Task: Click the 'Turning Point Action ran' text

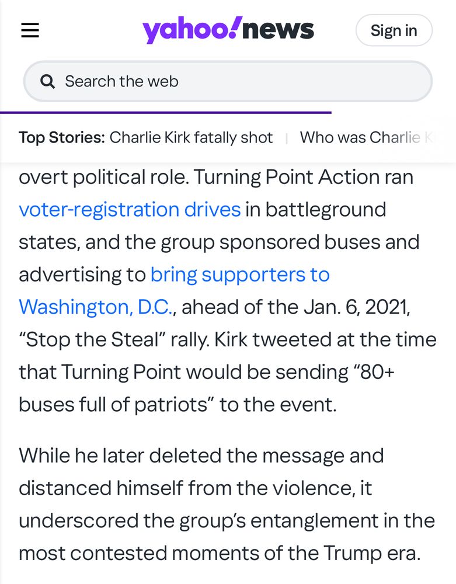Action: [x=303, y=177]
